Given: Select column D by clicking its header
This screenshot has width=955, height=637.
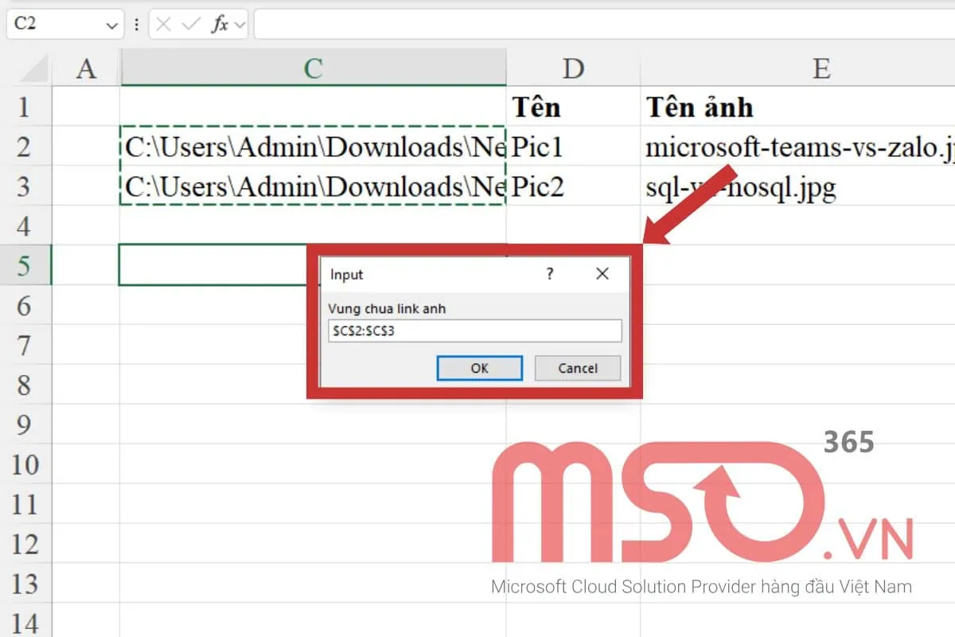Looking at the screenshot, I should click(x=571, y=67).
